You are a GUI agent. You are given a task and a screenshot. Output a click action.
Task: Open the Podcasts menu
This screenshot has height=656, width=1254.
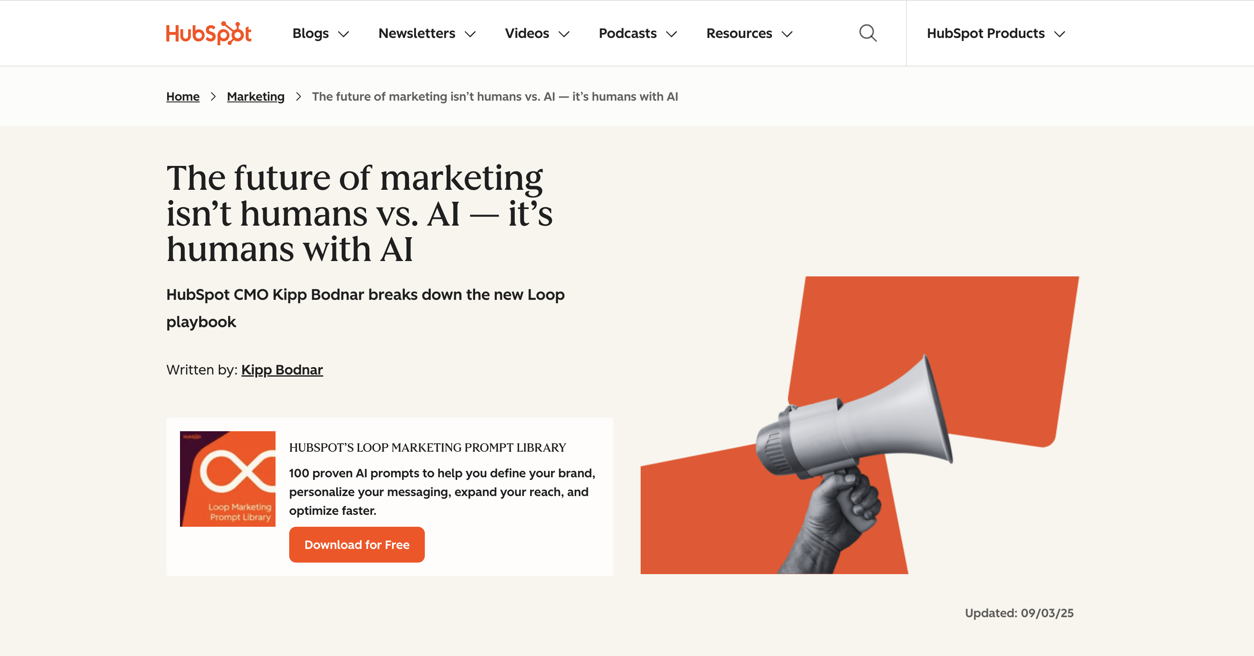point(627,34)
